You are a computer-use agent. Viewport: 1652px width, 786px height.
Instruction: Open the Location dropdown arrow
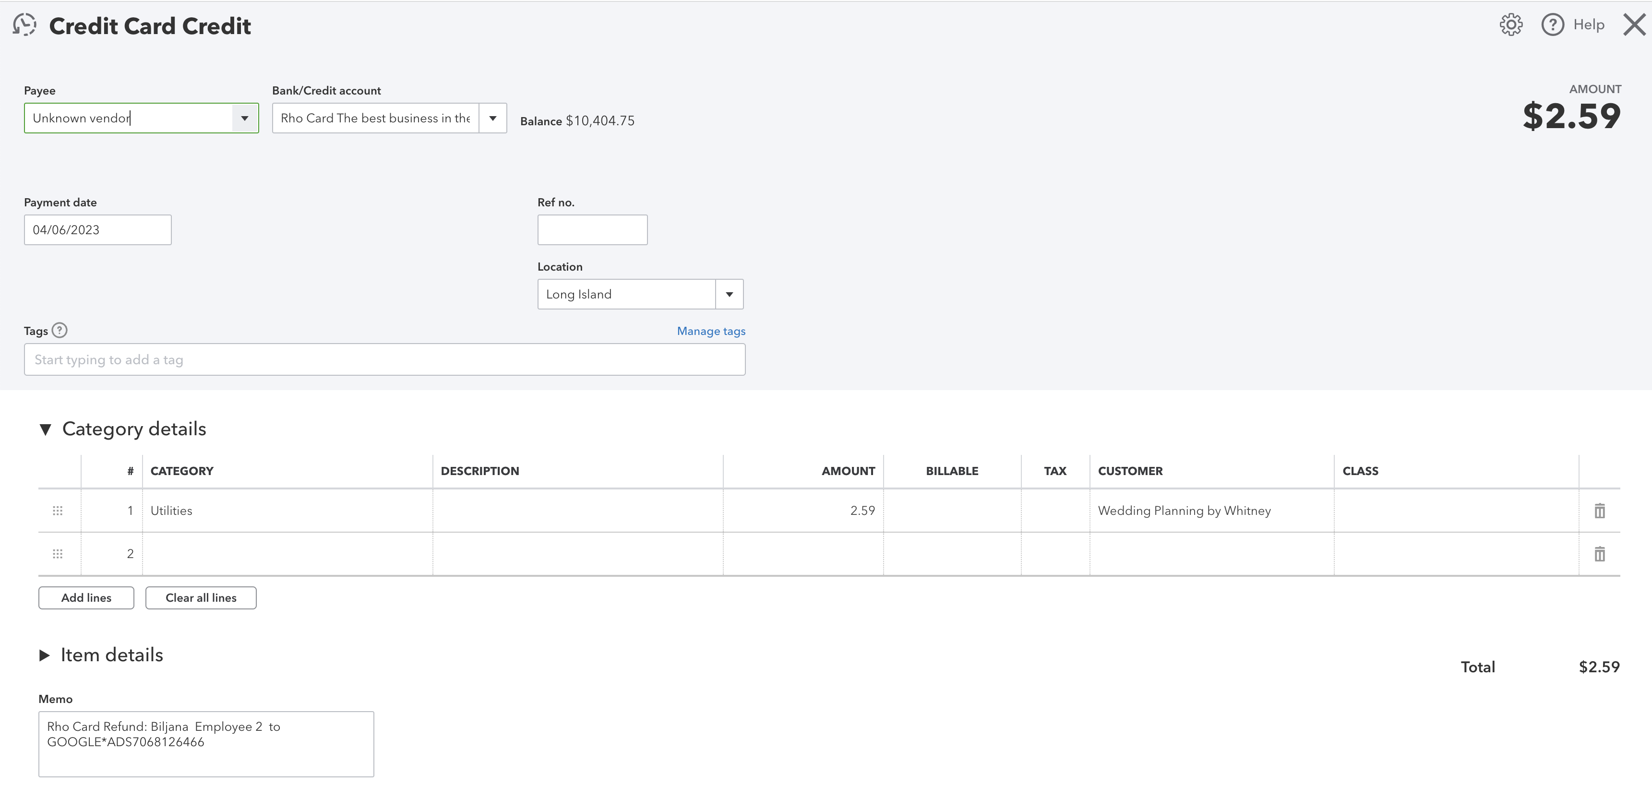[729, 294]
